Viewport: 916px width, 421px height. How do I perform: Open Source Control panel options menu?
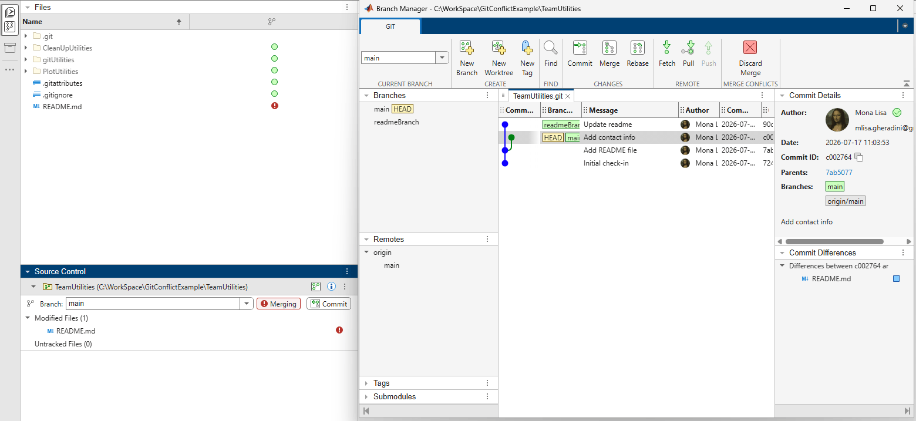click(347, 271)
